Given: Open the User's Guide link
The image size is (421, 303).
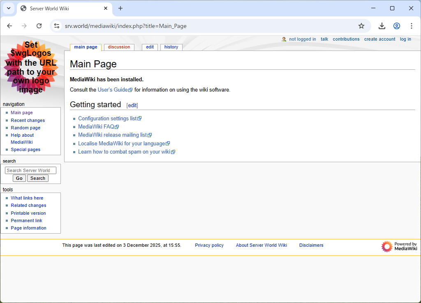Looking at the screenshot, I should click(x=113, y=90).
